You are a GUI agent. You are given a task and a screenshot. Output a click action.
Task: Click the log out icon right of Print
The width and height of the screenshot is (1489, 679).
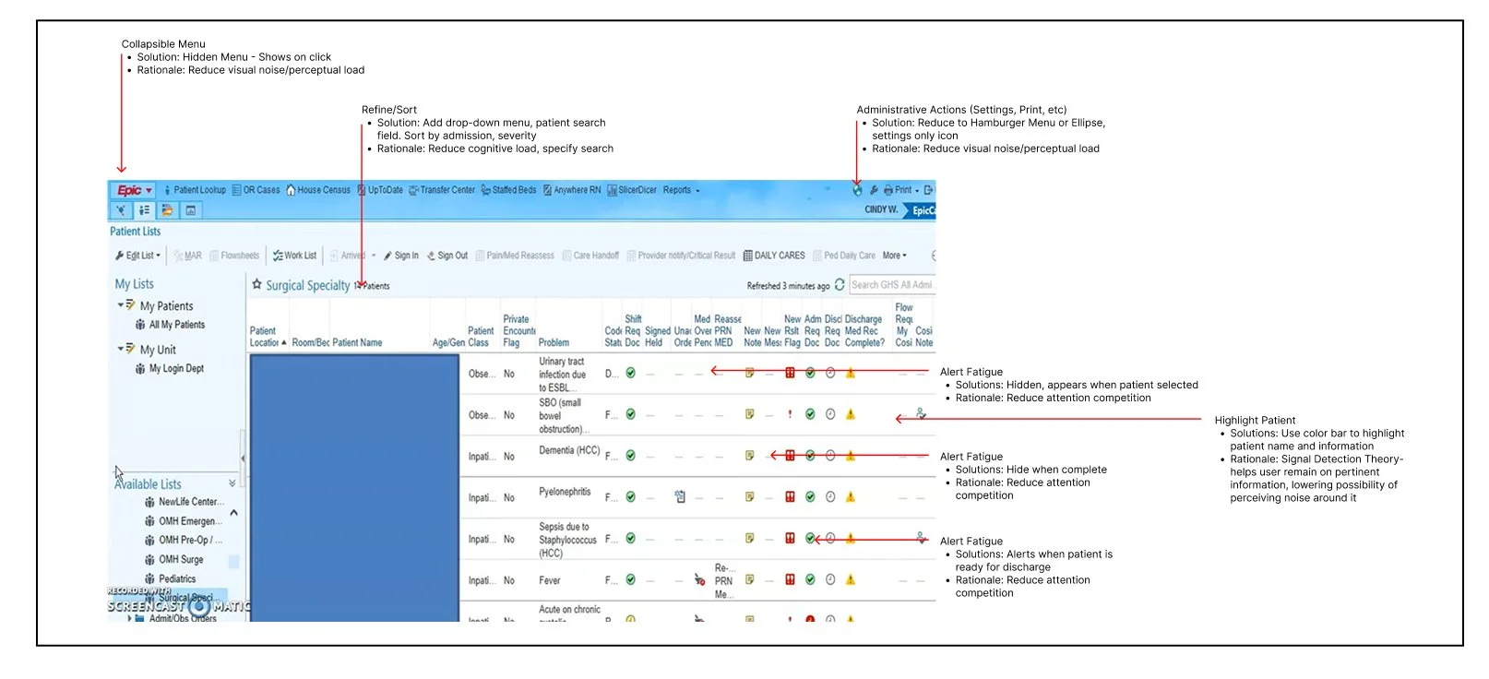[x=929, y=190]
